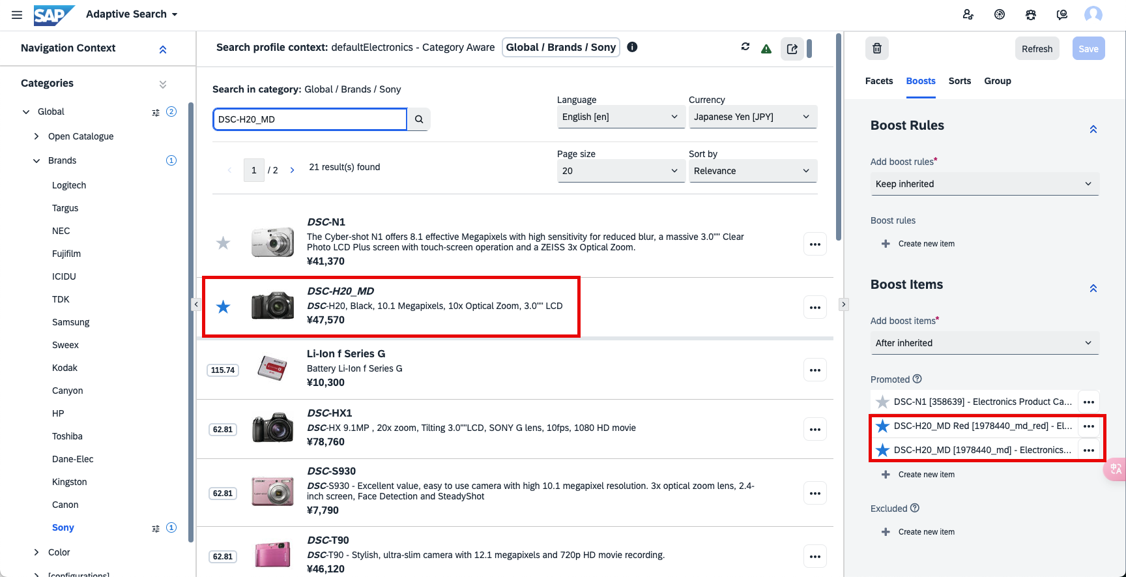Toggle the blue promote star for DSC-H20_MD
Viewport: 1126px width, 577px height.
point(223,306)
